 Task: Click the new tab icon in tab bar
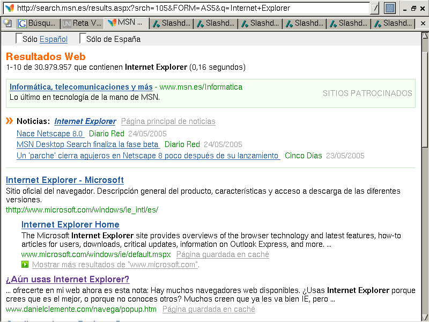pos(8,23)
